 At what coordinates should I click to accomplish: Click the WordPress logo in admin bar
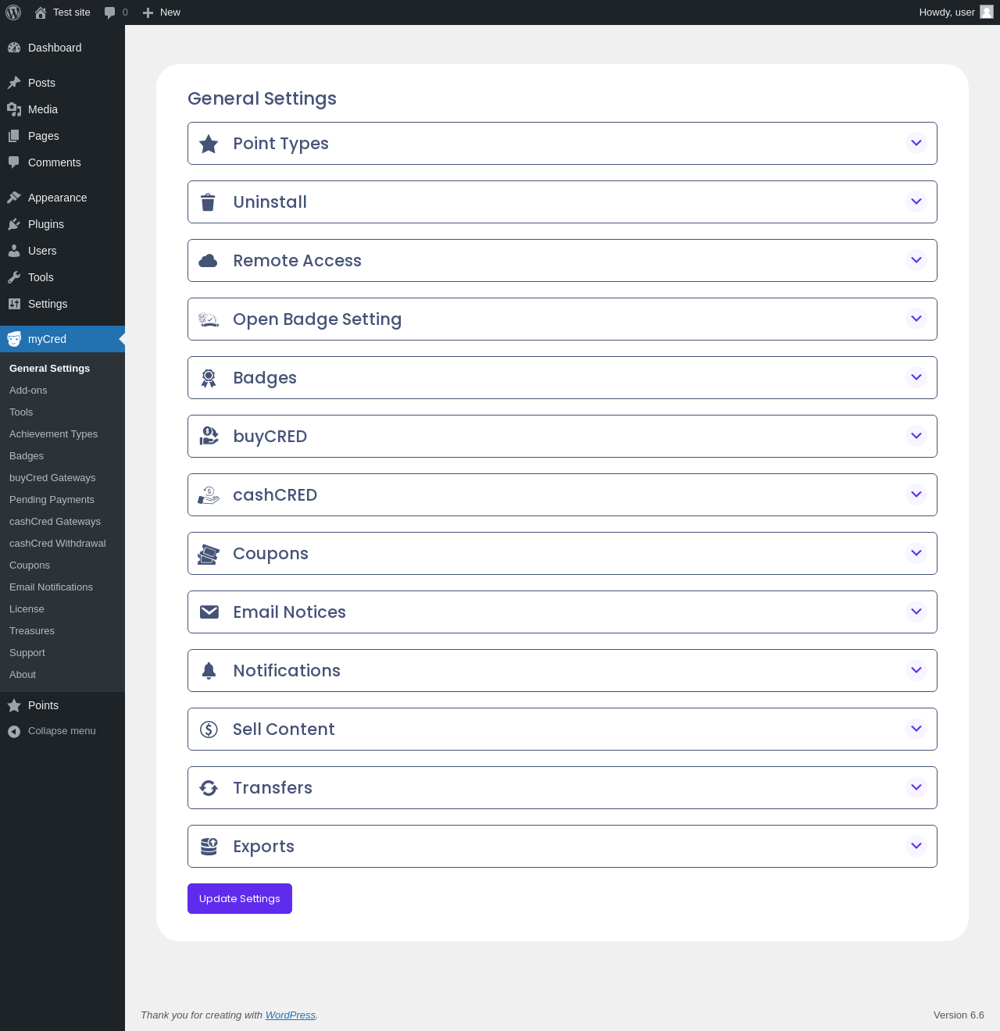tap(13, 12)
